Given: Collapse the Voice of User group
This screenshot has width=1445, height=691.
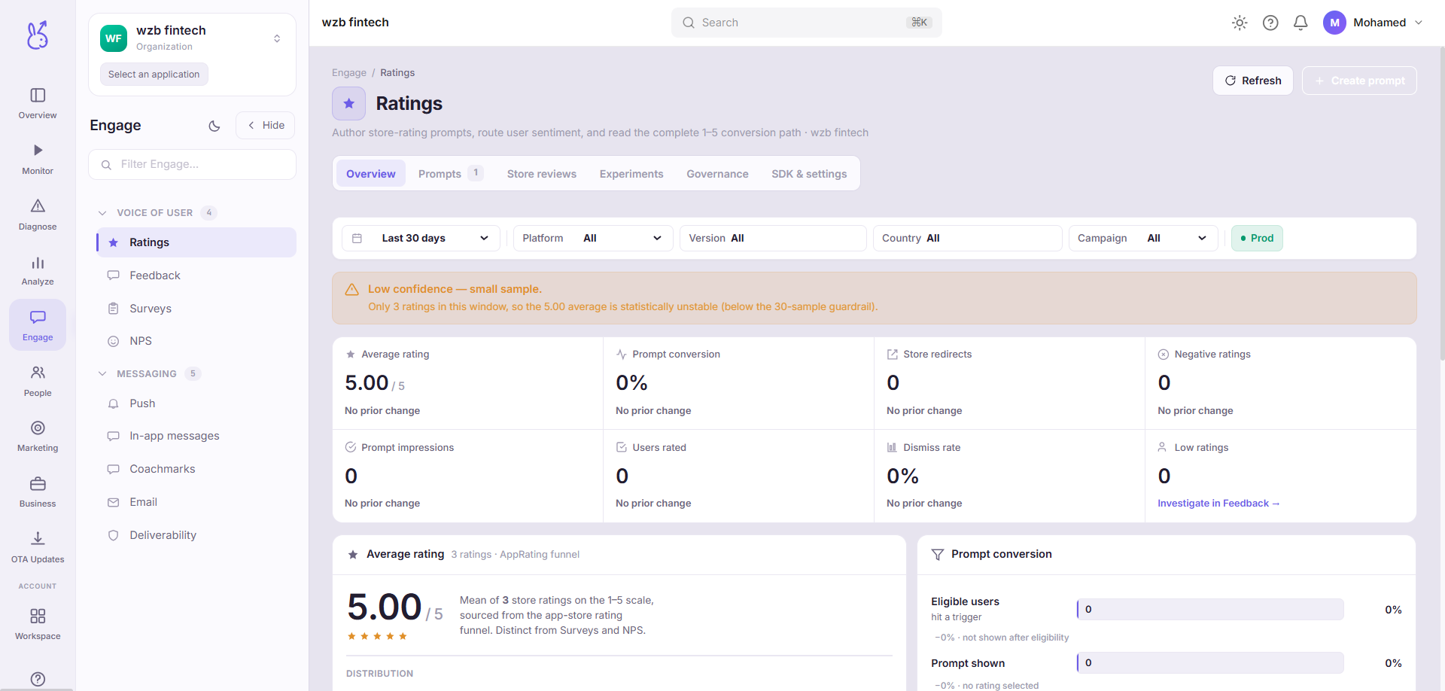Looking at the screenshot, I should point(156,213).
